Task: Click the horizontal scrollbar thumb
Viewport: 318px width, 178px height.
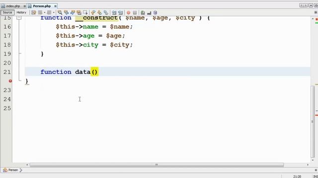Action: [x=157, y=165]
